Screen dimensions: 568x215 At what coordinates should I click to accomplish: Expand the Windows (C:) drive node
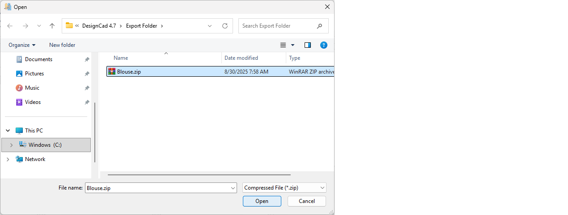pyautogui.click(x=11, y=145)
